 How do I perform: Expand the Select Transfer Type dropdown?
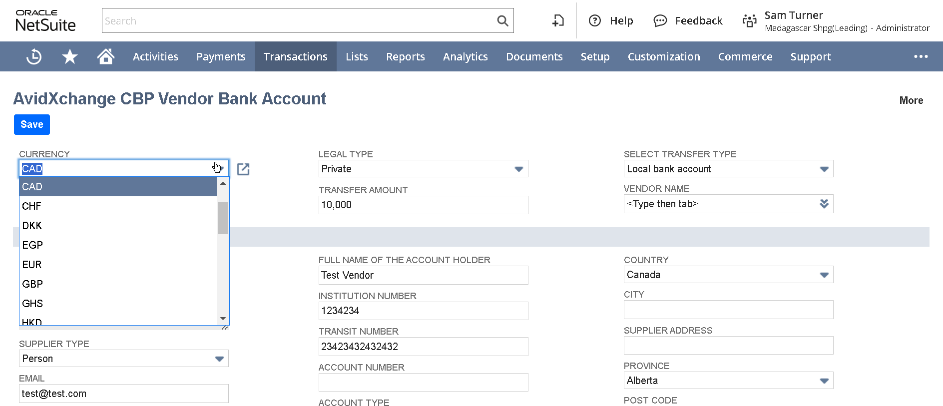click(x=824, y=169)
